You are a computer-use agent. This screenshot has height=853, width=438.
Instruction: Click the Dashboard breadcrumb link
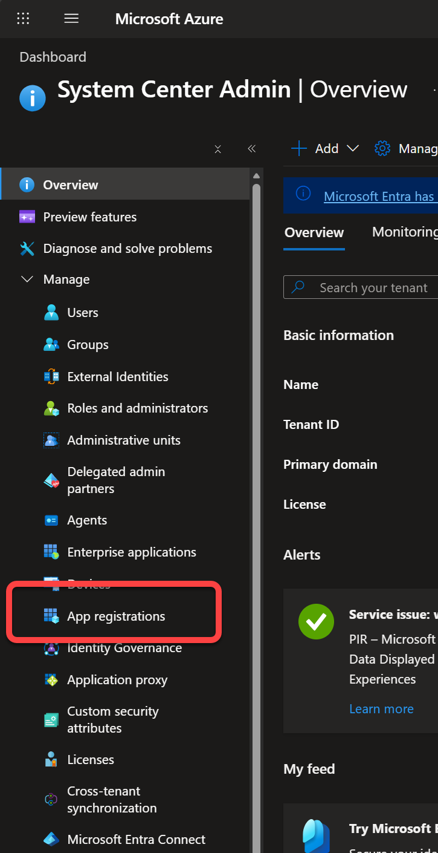pyautogui.click(x=53, y=57)
